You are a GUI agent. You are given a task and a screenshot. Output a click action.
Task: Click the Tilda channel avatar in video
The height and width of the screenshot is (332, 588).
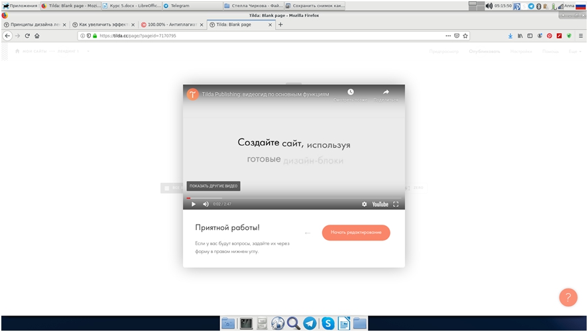coord(192,94)
